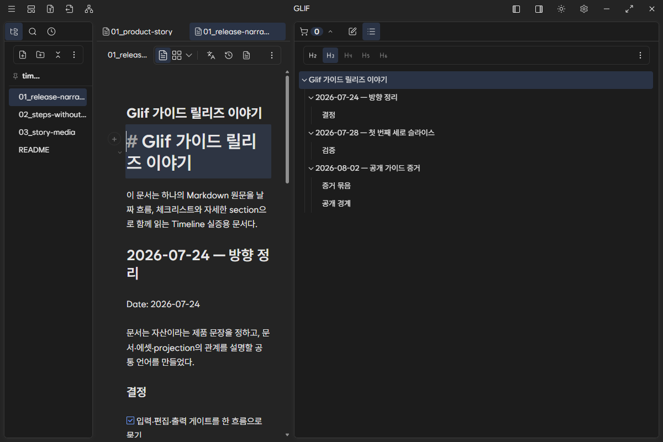Collapse all folders with the collapse icon
The width and height of the screenshot is (663, 442).
click(x=58, y=55)
